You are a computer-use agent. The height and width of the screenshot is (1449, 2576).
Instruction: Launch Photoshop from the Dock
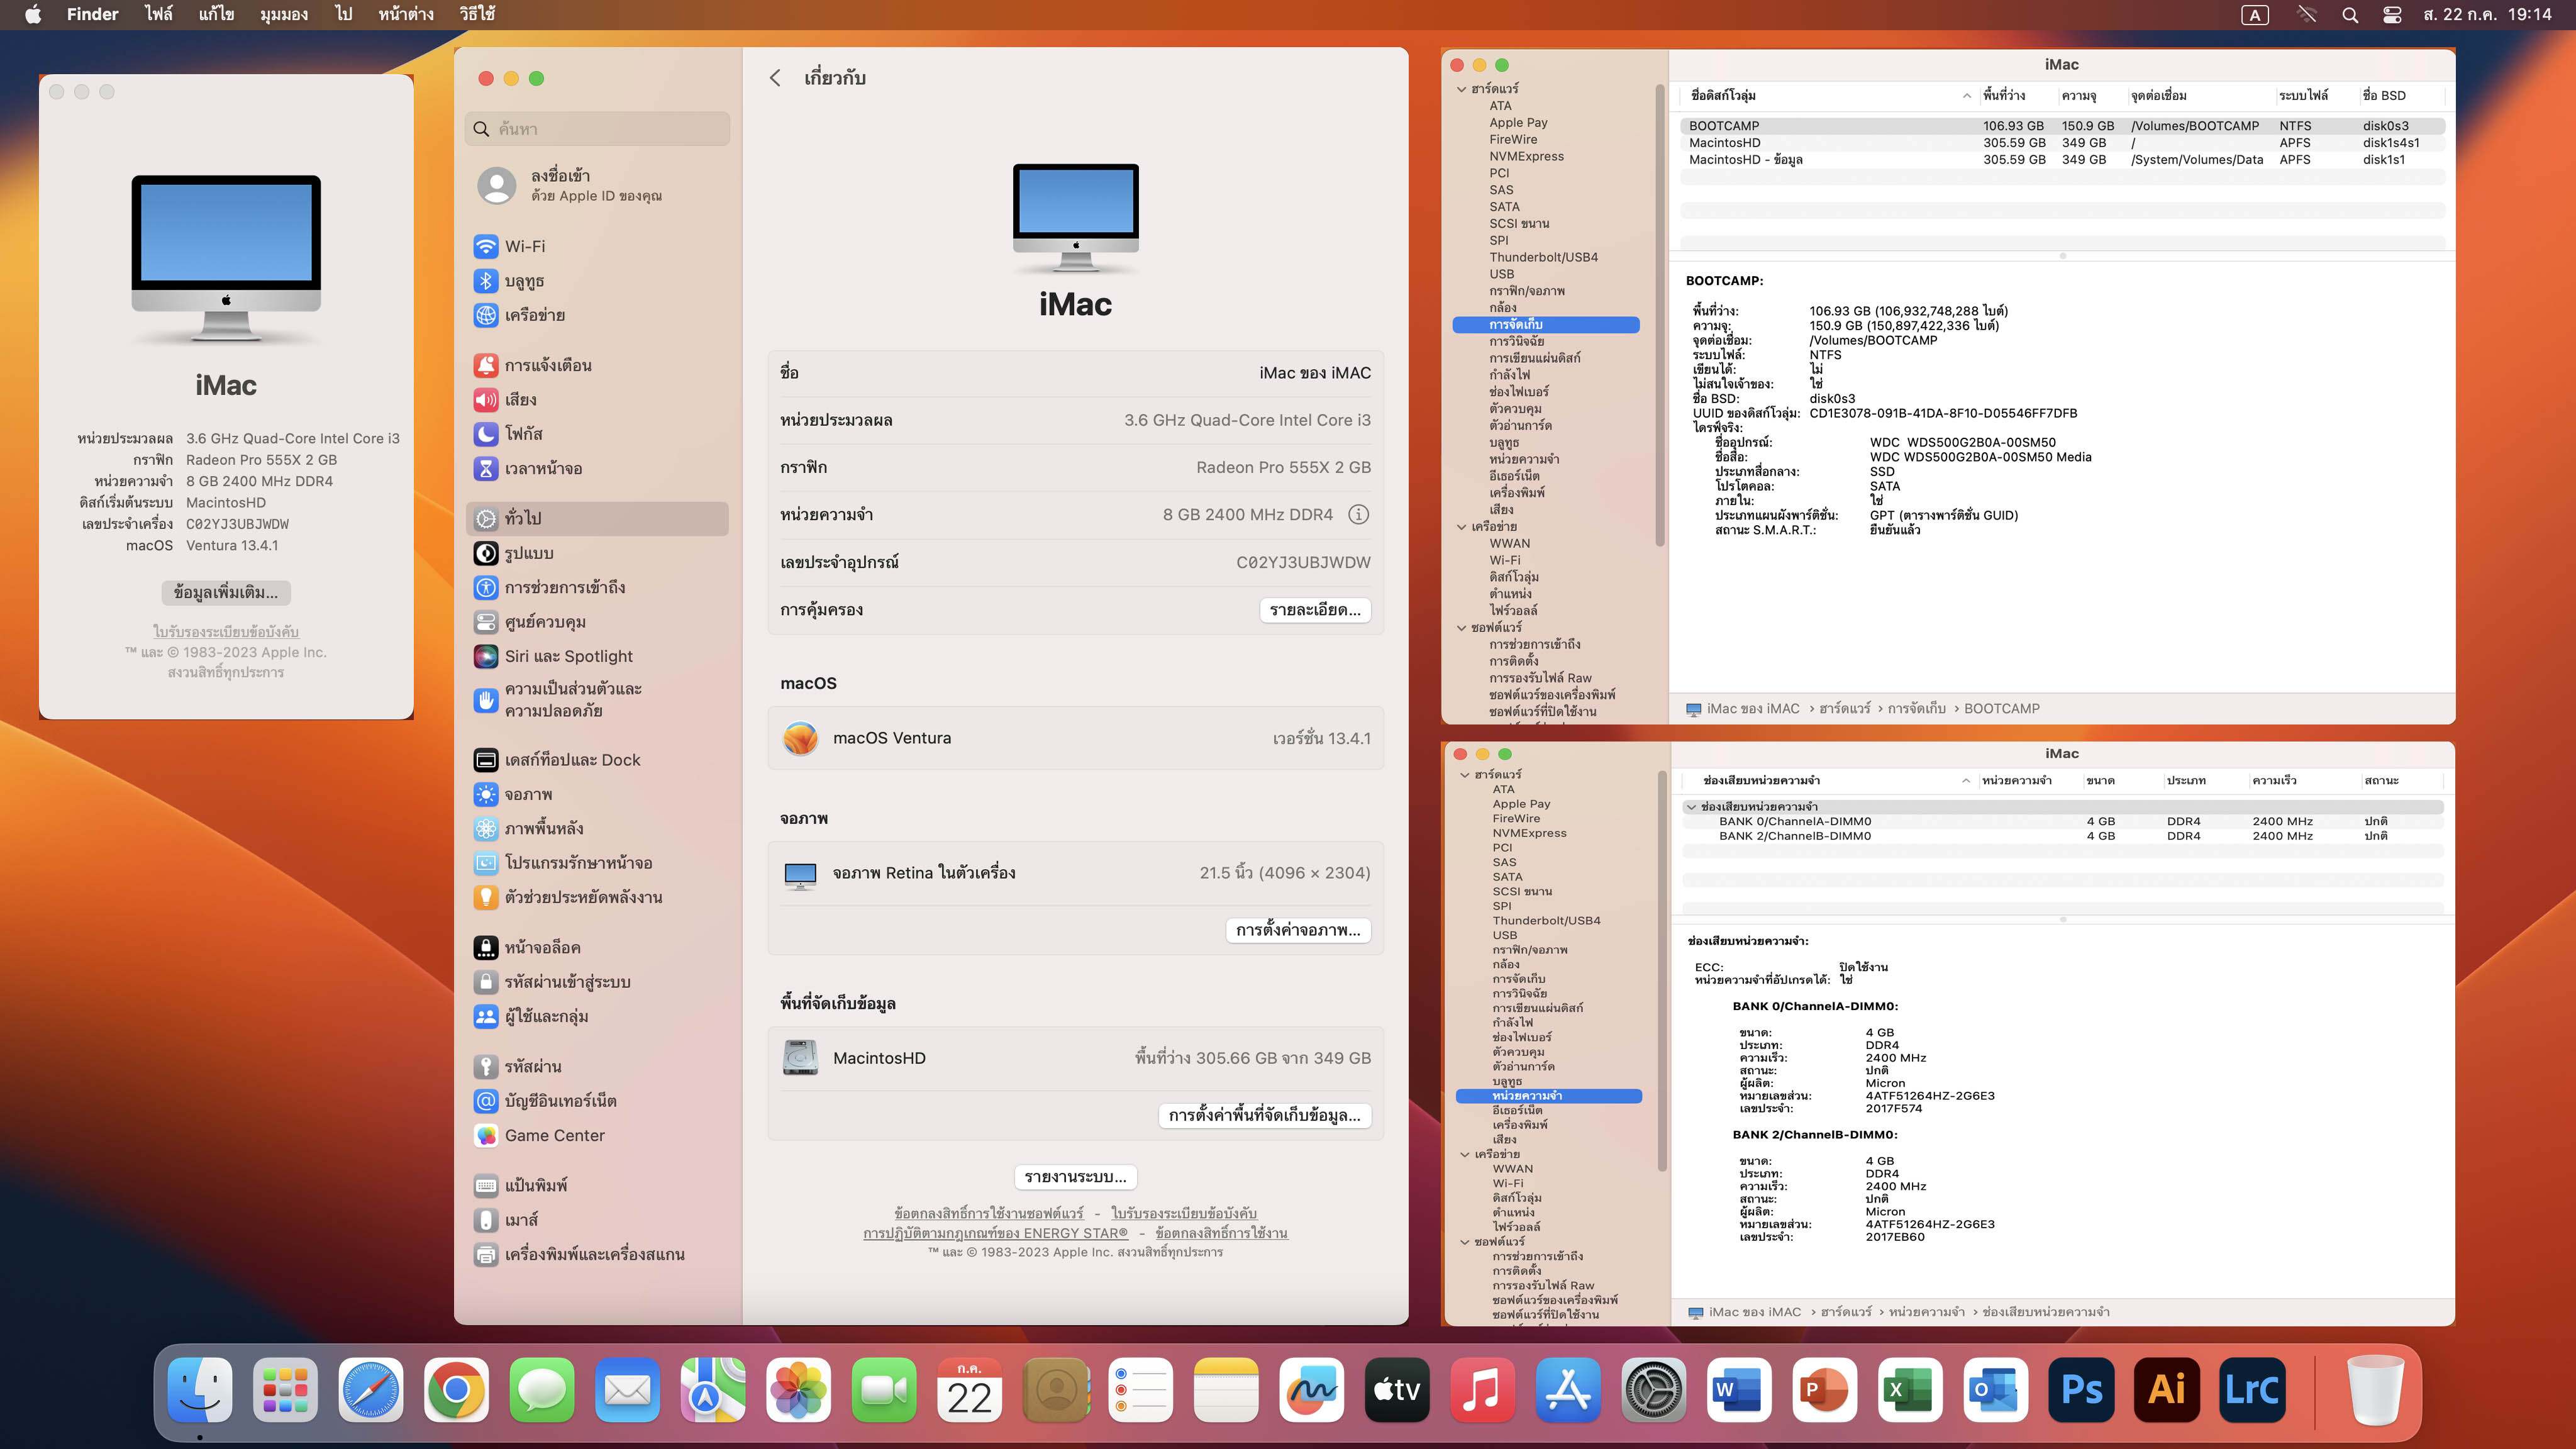coord(2081,1389)
